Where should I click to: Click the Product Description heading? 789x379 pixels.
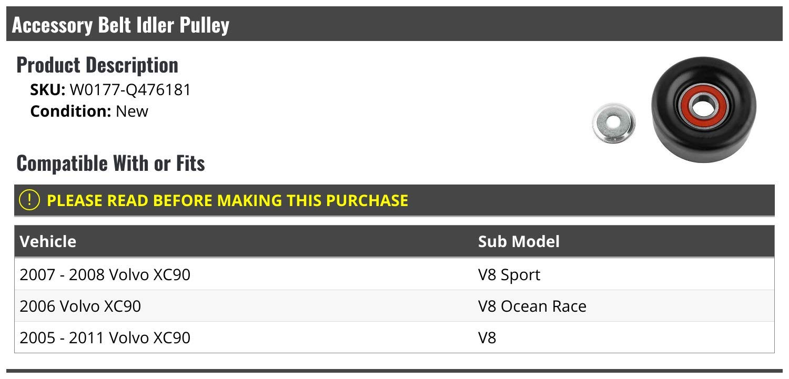[97, 65]
